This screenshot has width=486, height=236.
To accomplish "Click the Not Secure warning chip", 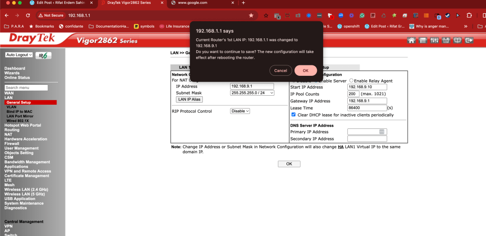I will 50,16.
